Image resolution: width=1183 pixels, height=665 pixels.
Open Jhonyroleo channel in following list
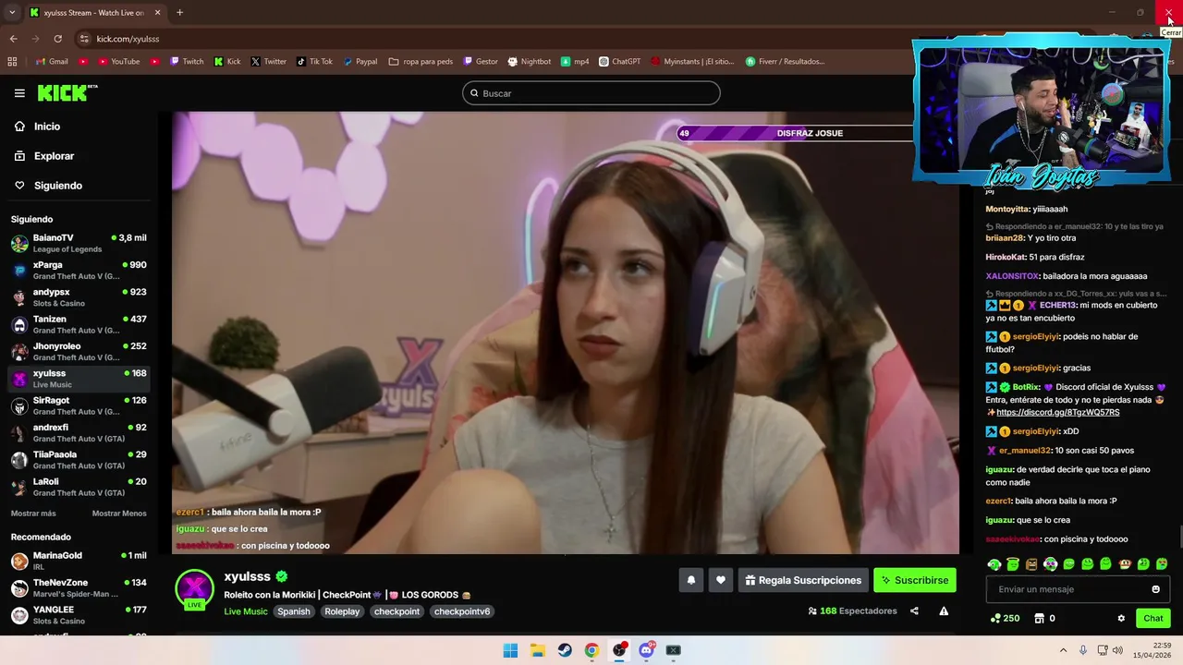[79, 351]
